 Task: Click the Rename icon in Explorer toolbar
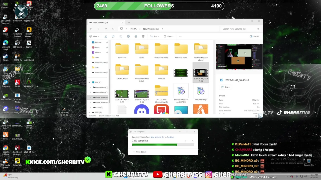tap(128, 36)
